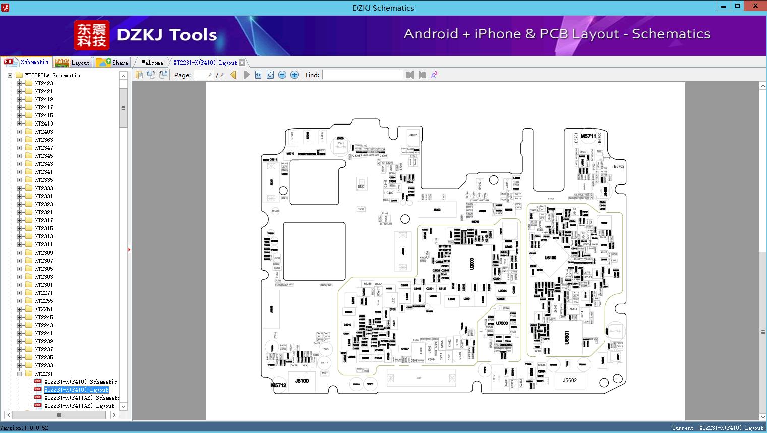
Task: Expand the XT2423 folder
Action: click(x=19, y=83)
